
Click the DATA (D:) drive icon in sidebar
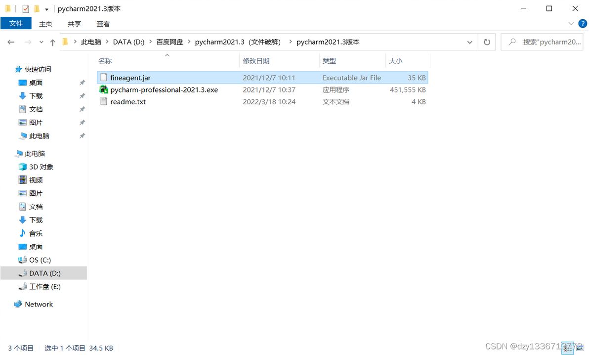tap(23, 273)
